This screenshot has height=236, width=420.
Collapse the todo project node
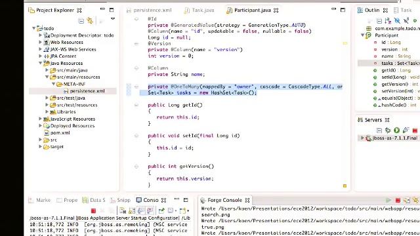[x=33, y=28]
